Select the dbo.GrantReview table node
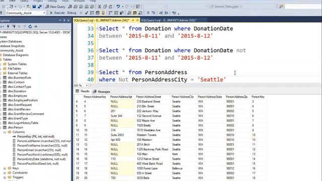This screenshot has height=181, width=322. click(19, 110)
